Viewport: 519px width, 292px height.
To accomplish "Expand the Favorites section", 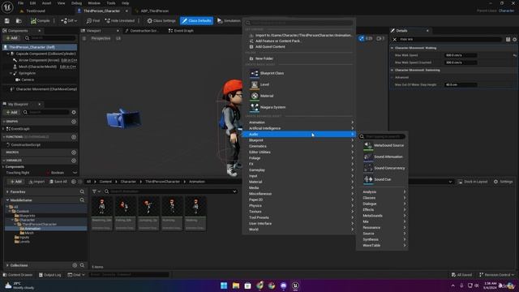I will pyautogui.click(x=7, y=191).
